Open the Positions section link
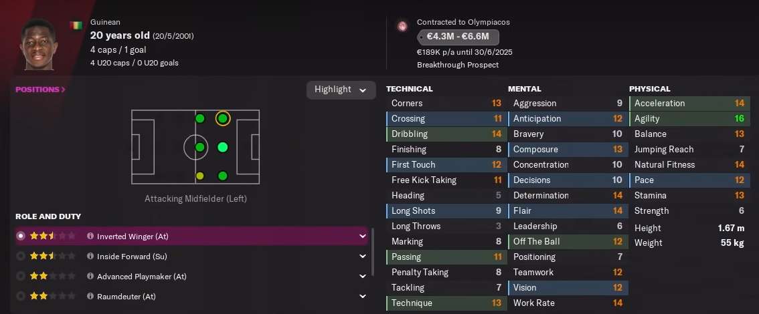 pos(40,90)
